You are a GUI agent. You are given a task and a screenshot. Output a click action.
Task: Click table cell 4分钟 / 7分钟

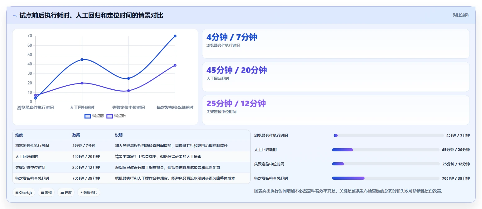pos(84,146)
